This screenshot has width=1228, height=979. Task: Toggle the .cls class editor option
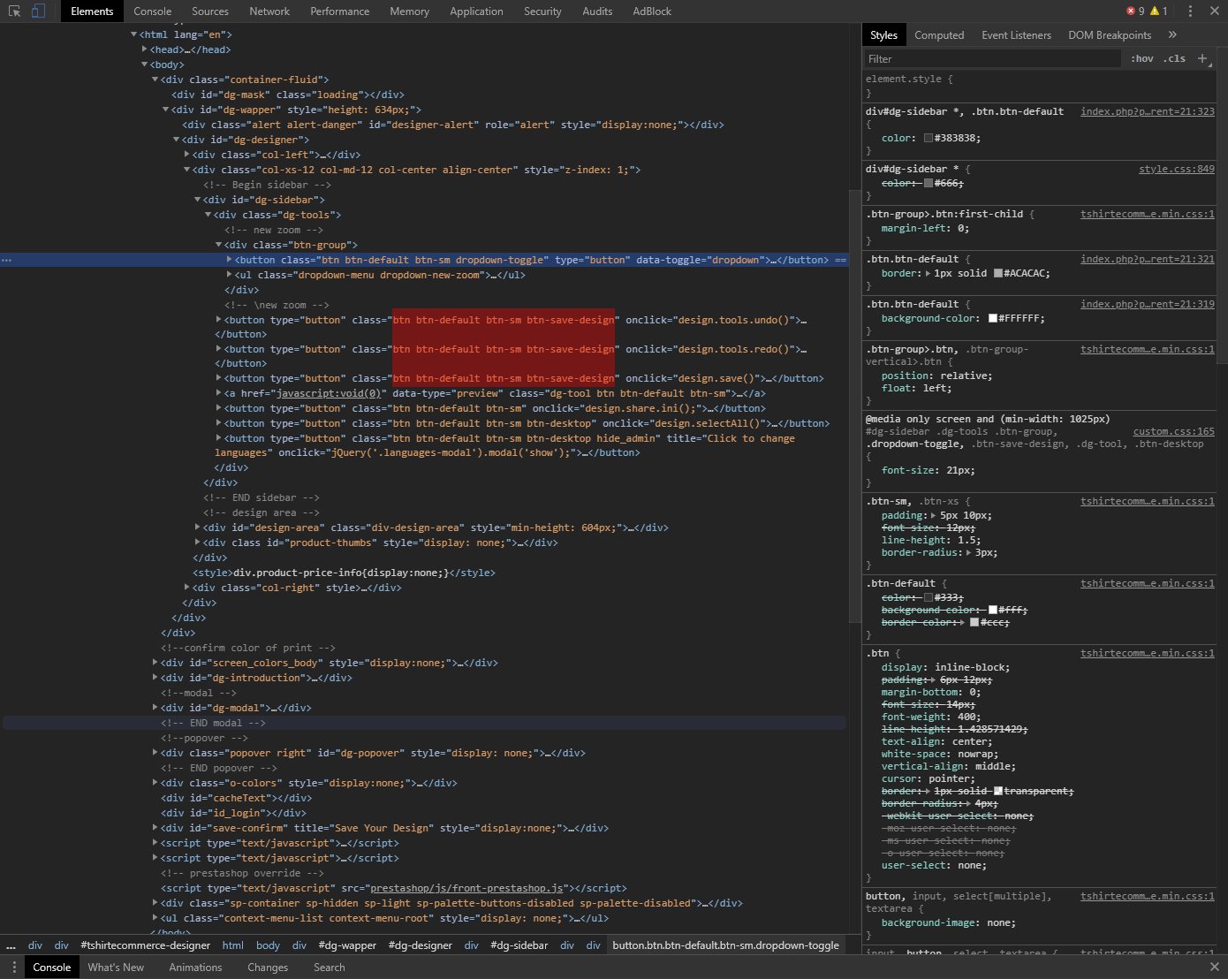click(x=1174, y=58)
